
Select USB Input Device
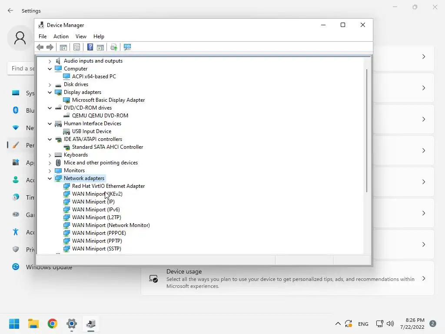(x=92, y=131)
